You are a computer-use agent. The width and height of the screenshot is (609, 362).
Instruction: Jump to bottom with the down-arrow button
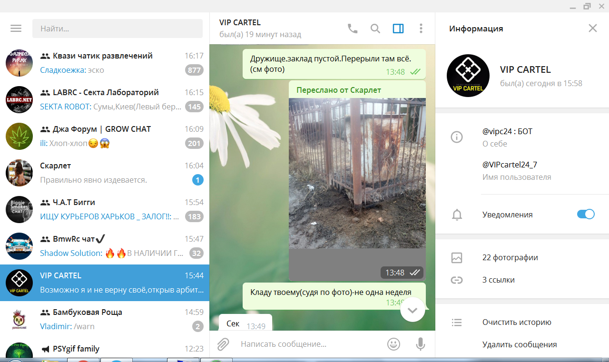tap(413, 310)
